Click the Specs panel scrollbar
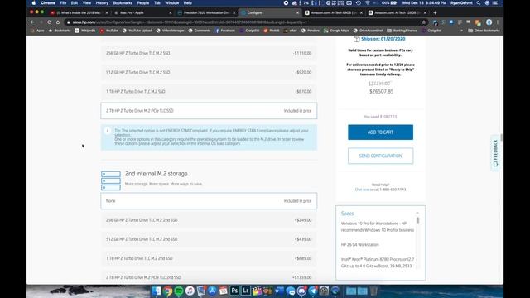This screenshot has width=530, height=298. pyautogui.click(x=418, y=220)
